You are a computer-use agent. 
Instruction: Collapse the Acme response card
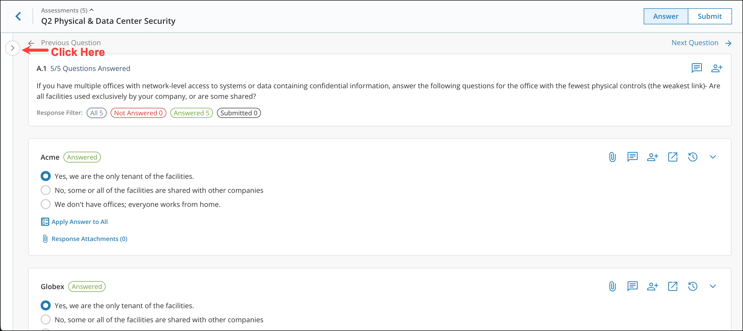click(713, 157)
